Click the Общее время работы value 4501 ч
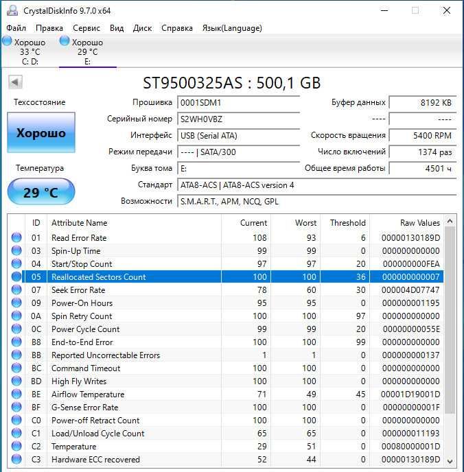464x472 pixels. [423, 168]
